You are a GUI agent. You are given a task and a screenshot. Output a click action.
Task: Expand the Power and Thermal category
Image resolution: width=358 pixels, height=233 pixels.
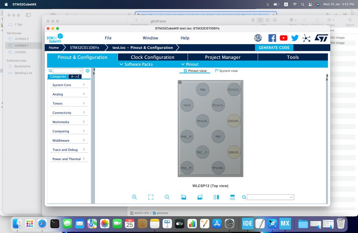click(69, 159)
